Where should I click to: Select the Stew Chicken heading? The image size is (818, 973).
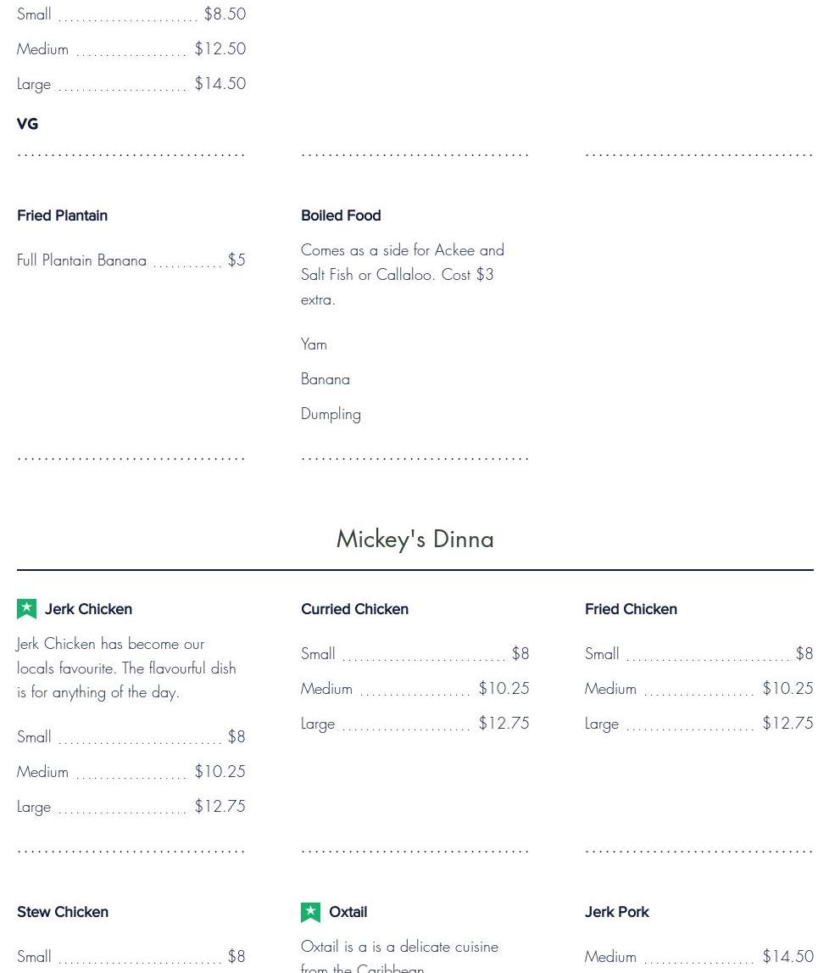click(63, 912)
